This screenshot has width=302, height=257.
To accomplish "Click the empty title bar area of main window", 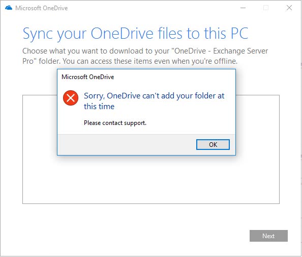I will coord(154,8).
